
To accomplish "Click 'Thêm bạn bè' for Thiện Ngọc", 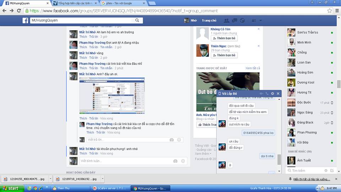I will point(224,55).
